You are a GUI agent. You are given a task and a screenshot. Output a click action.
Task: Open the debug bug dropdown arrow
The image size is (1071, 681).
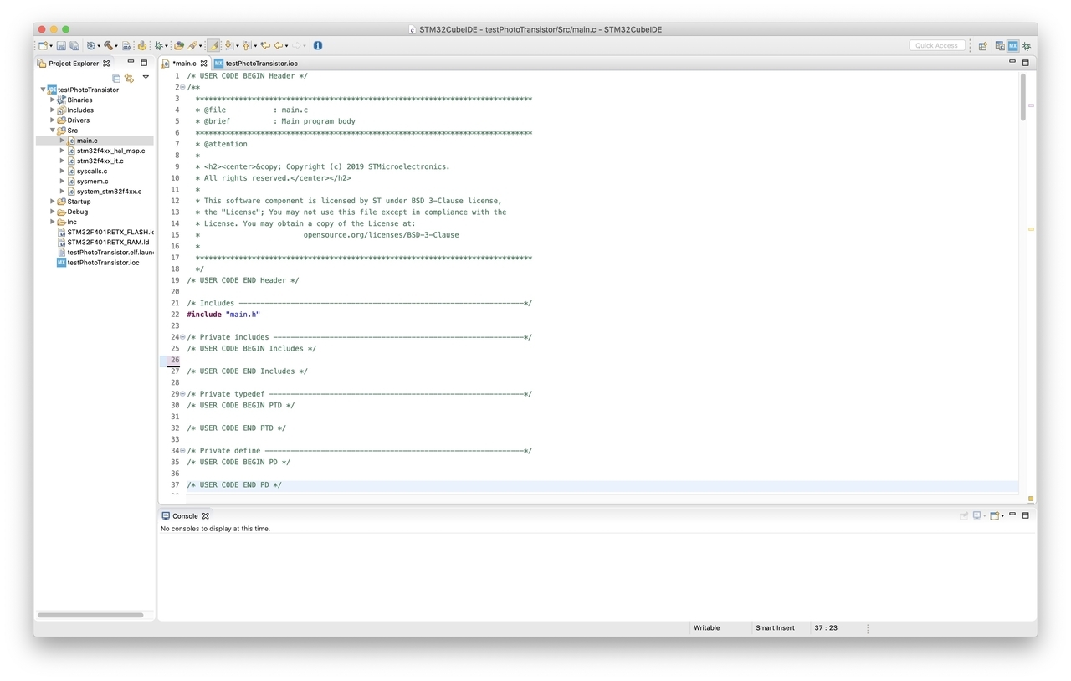coord(167,46)
